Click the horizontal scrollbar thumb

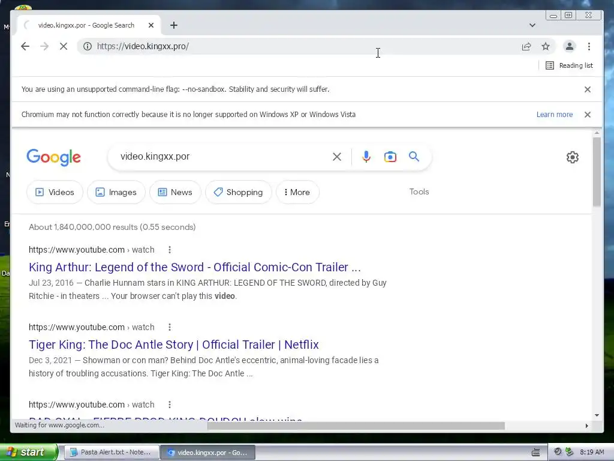coord(356,426)
